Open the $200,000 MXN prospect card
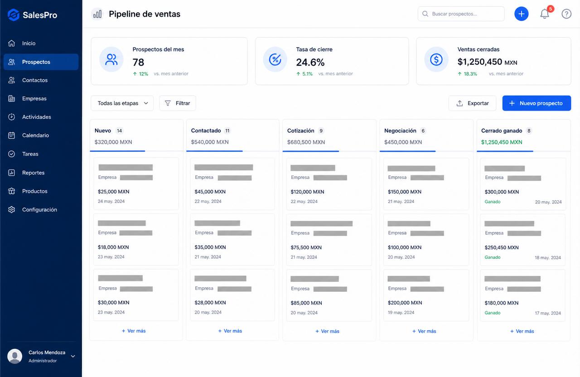The image size is (580, 377). point(426,295)
